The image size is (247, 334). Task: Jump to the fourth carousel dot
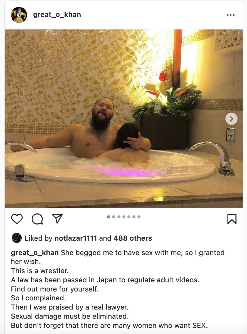coord(124,217)
